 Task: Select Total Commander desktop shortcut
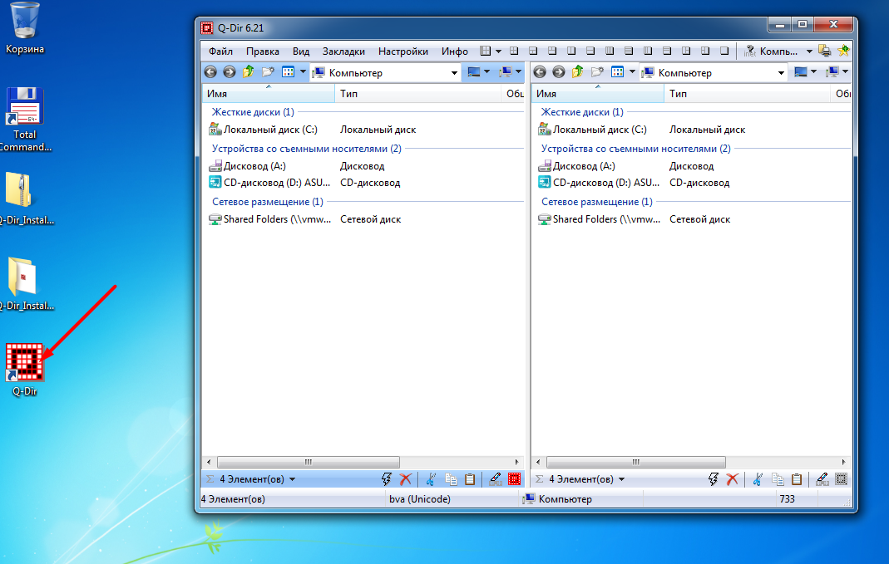[x=24, y=119]
